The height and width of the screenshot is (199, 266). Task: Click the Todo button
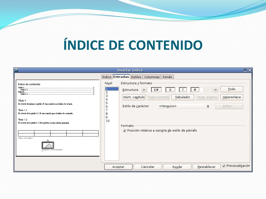coord(232,89)
